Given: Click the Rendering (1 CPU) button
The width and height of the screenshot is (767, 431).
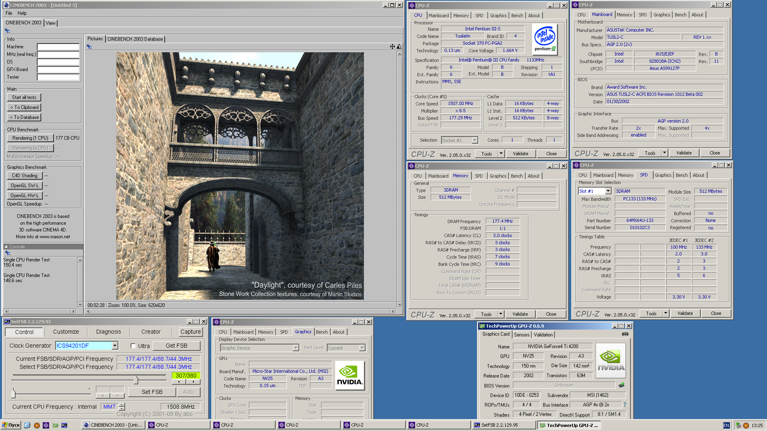Looking at the screenshot, I should coord(30,138).
